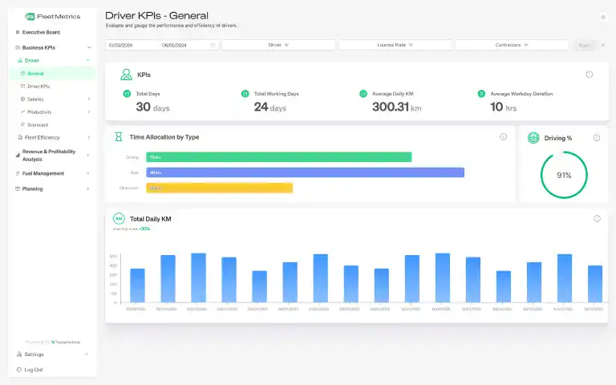616x385 pixels.
Task: Click the Average Daily KM icon
Action: 363,94
